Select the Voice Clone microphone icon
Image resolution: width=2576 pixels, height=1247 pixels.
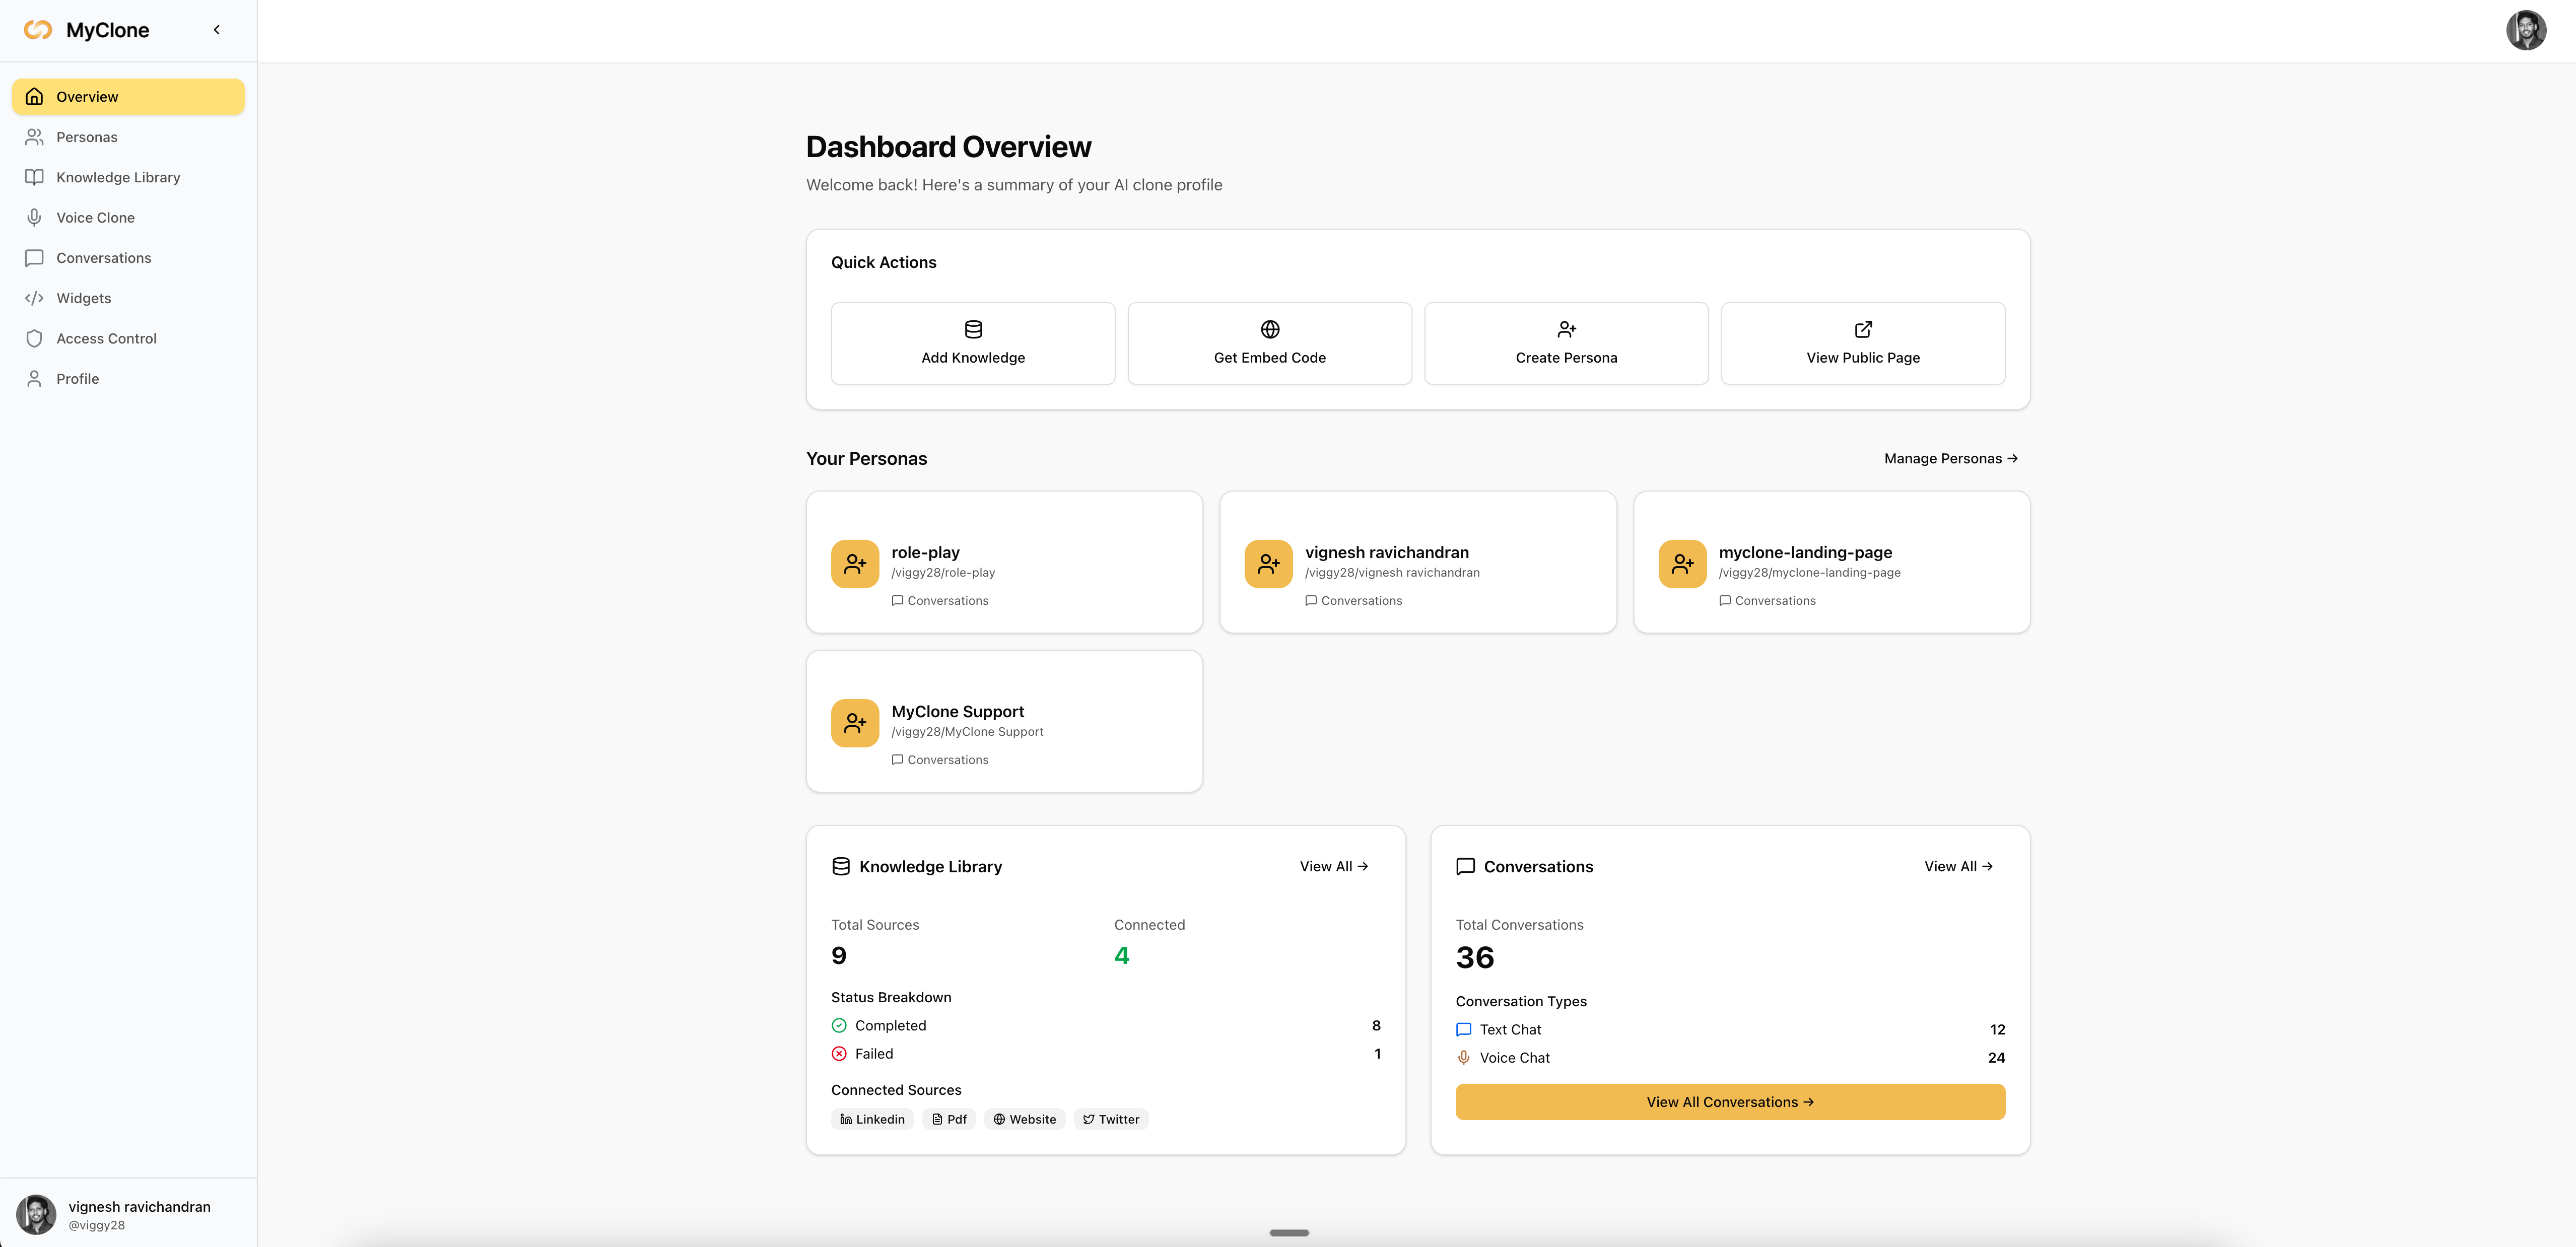[34, 217]
